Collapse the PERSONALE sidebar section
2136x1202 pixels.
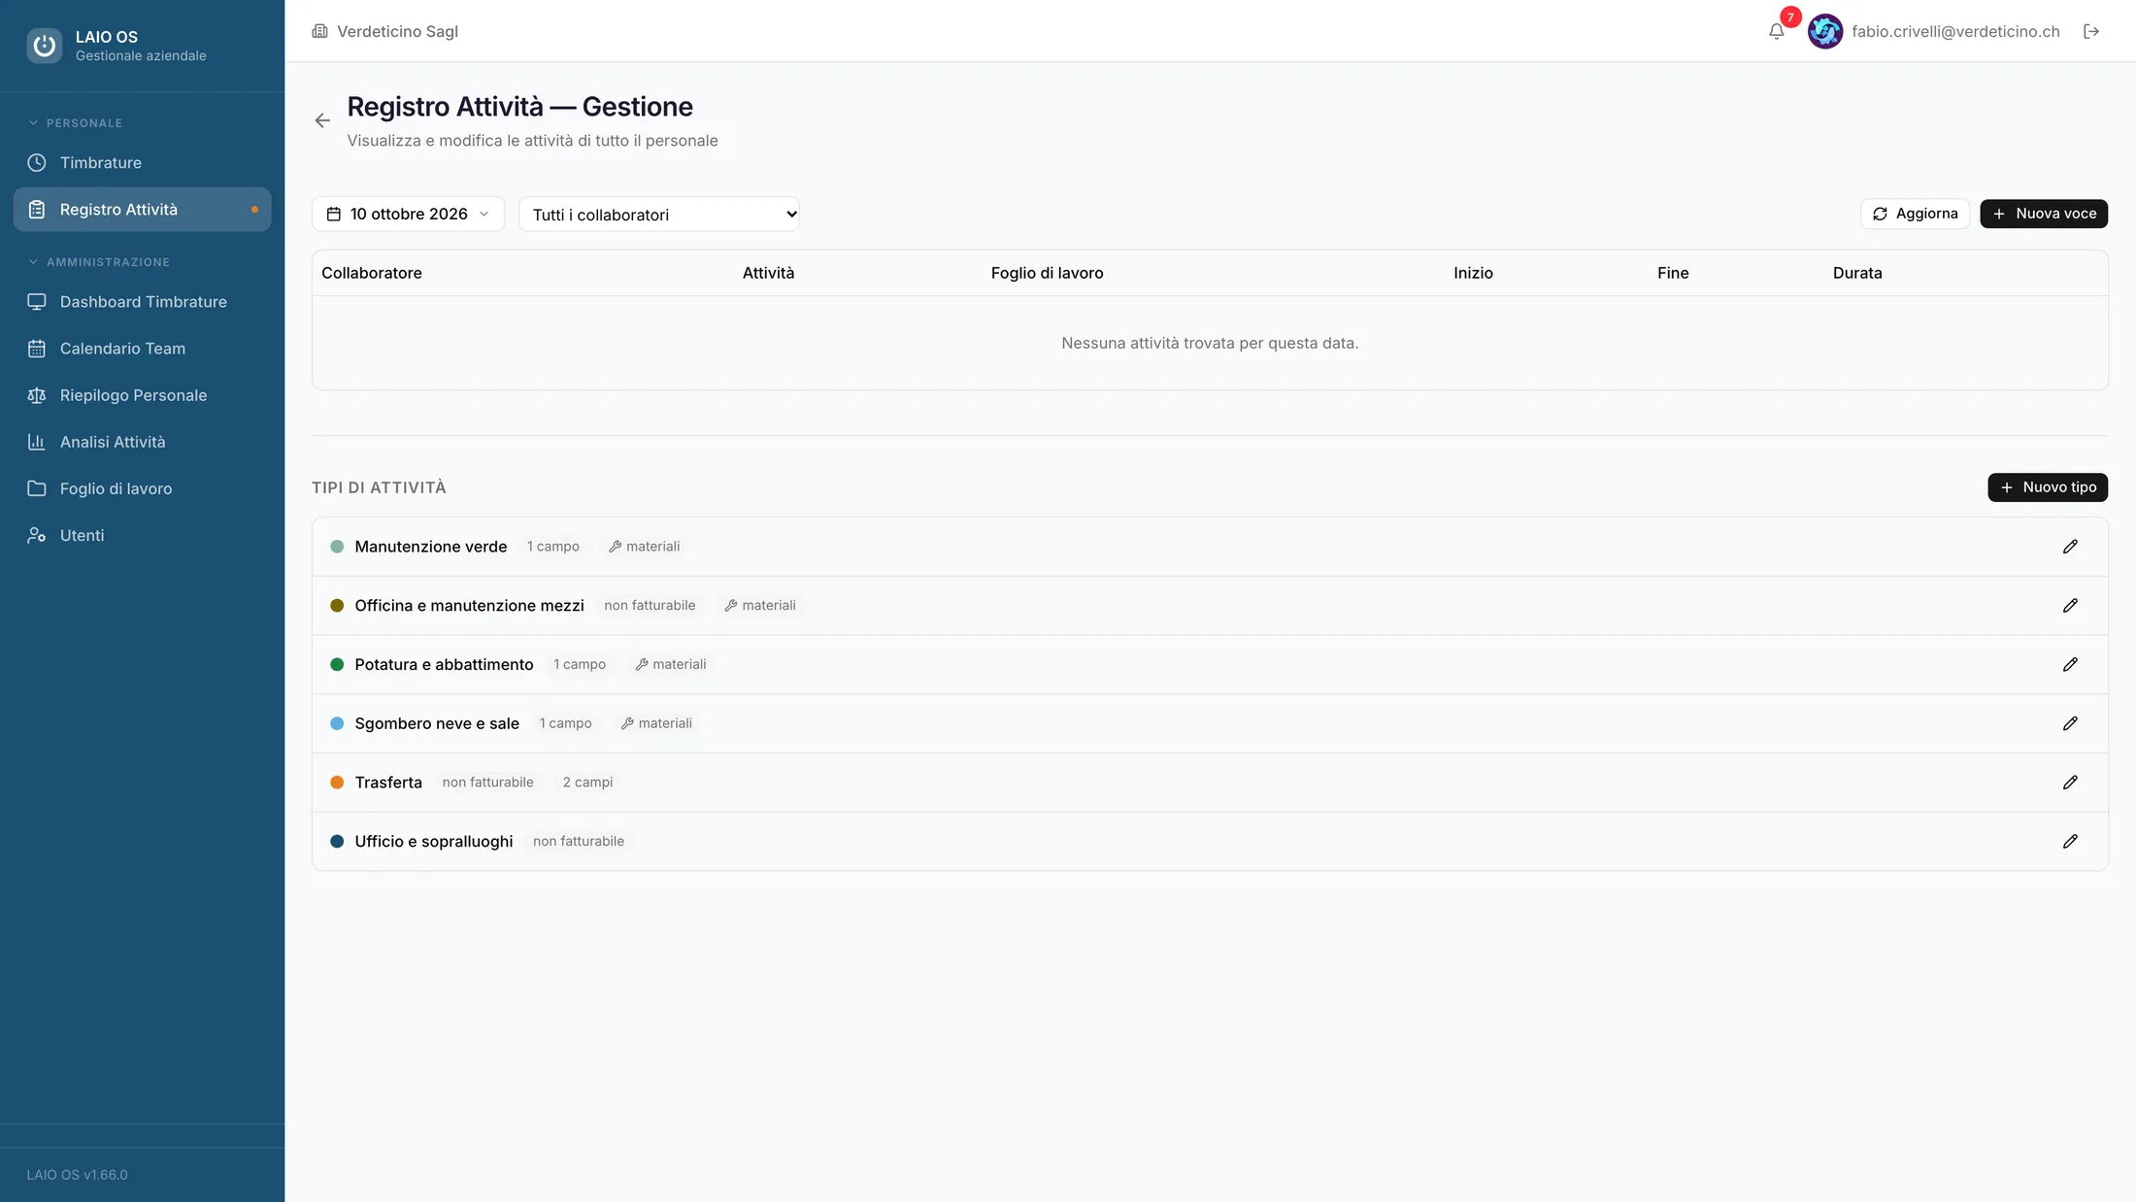tap(76, 123)
